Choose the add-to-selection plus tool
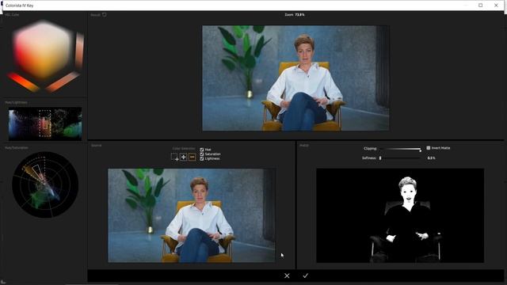This screenshot has width=507, height=285. (183, 157)
